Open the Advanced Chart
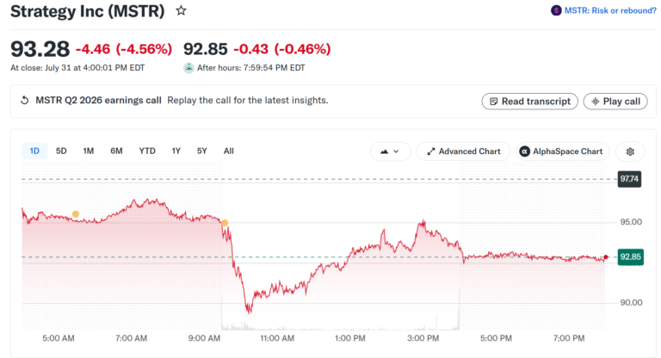 pyautogui.click(x=463, y=151)
